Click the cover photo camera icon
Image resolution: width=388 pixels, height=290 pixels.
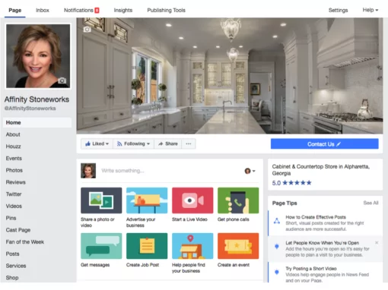pyautogui.click(x=87, y=30)
